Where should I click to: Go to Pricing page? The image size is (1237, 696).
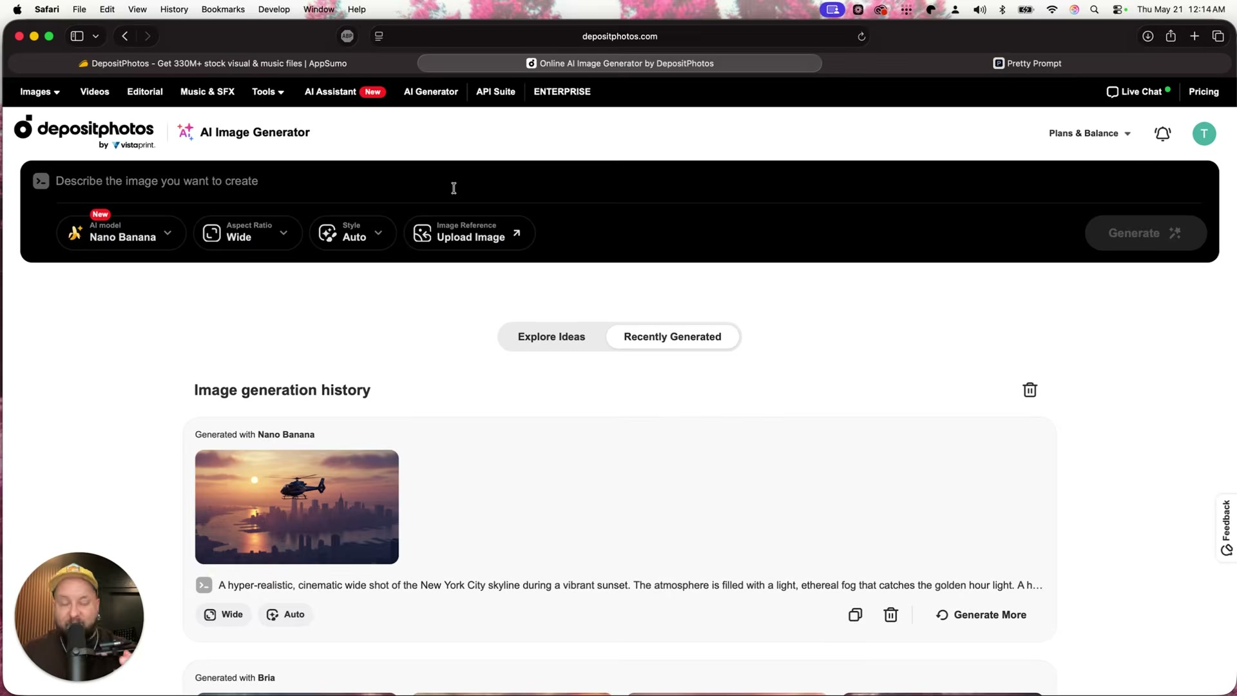1203,92
